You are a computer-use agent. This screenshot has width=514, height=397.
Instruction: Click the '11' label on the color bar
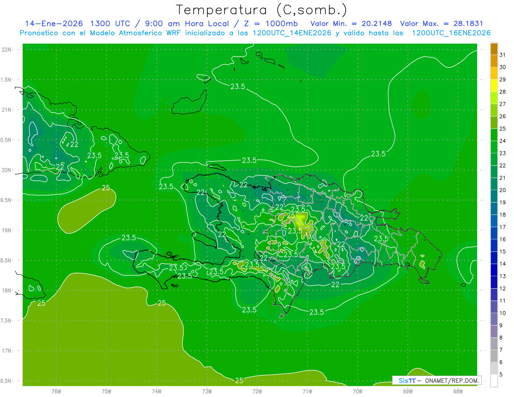tap(502, 301)
